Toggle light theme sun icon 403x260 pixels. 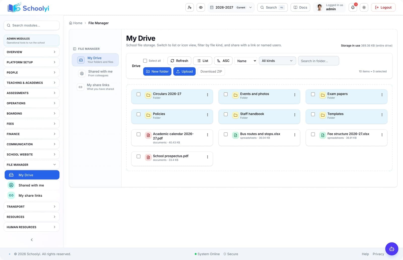(364, 8)
